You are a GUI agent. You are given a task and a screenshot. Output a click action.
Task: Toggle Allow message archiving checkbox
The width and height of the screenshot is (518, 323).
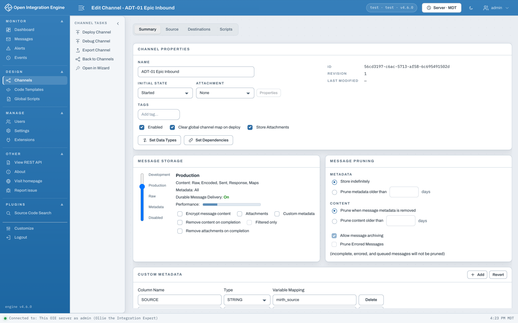click(334, 236)
